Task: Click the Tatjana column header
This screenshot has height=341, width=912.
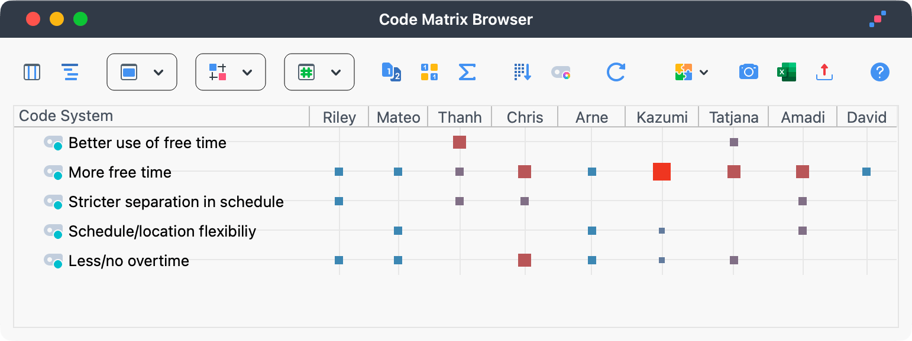Action: coord(733,117)
